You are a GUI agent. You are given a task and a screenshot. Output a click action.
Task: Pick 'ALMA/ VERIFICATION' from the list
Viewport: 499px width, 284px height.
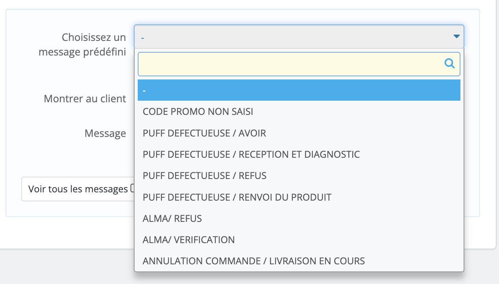tap(189, 240)
